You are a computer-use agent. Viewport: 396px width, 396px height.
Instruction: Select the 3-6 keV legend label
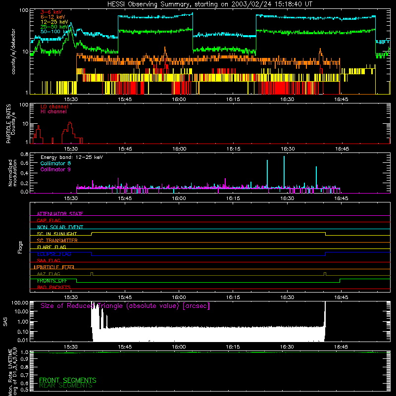point(51,12)
